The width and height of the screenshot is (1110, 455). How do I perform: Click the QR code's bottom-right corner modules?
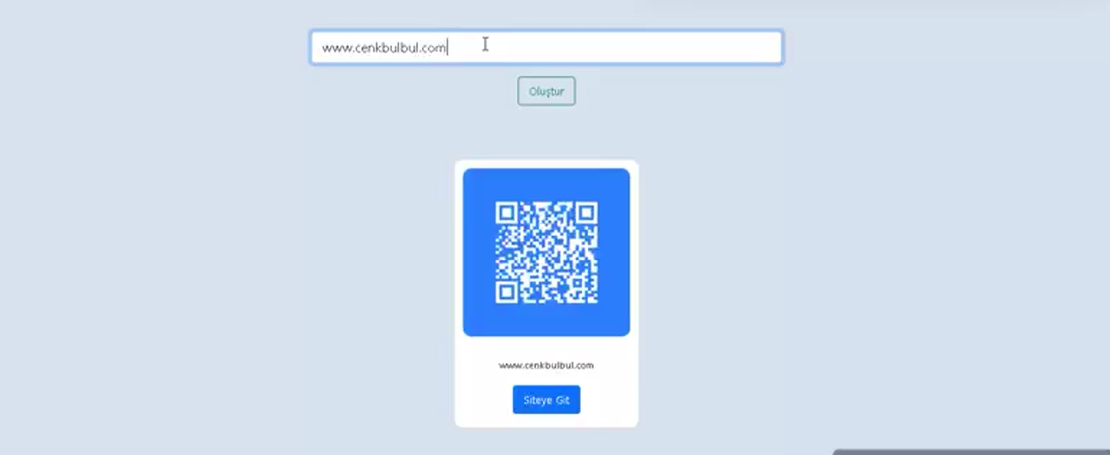pyautogui.click(x=588, y=294)
